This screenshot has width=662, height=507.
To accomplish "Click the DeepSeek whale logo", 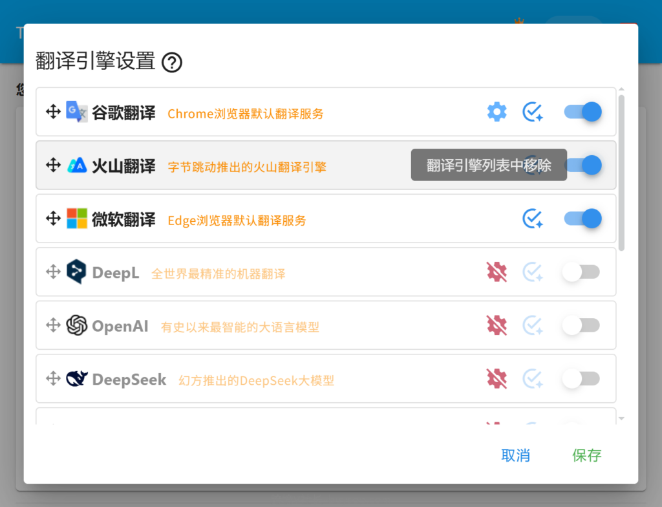I will tap(77, 378).
